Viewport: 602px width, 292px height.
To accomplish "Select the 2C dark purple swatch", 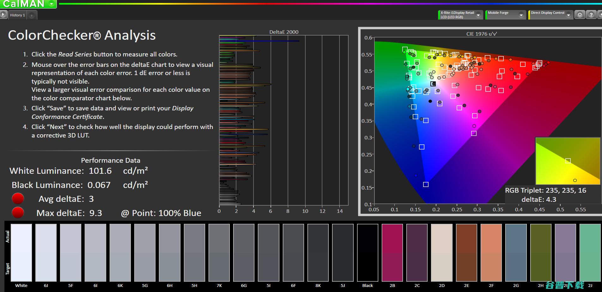I will (417, 253).
